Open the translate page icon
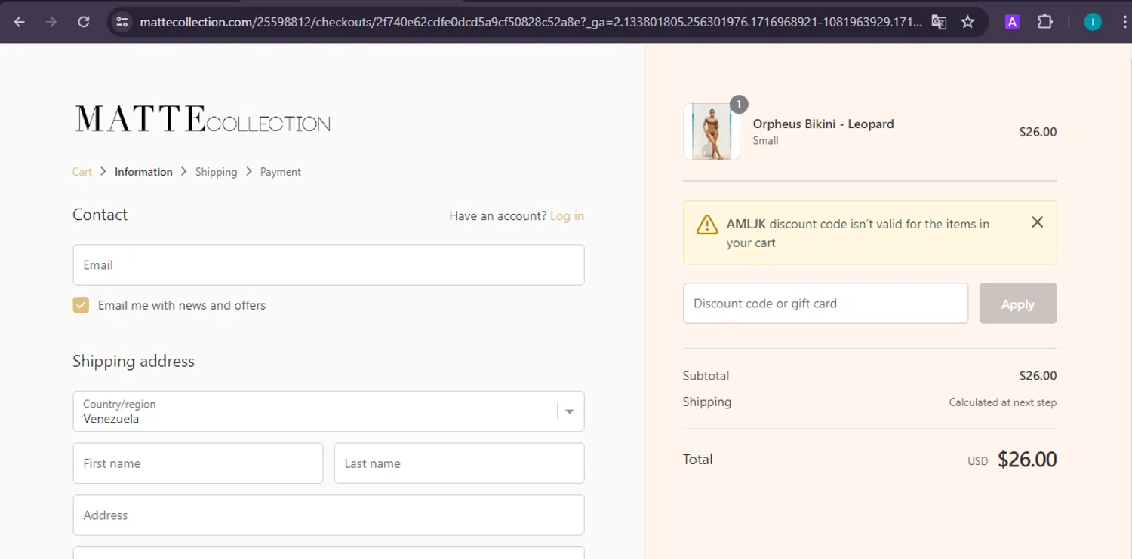 coord(939,22)
